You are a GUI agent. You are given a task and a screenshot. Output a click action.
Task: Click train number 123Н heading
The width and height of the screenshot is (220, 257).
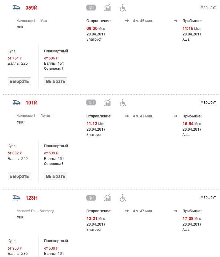point(31,198)
